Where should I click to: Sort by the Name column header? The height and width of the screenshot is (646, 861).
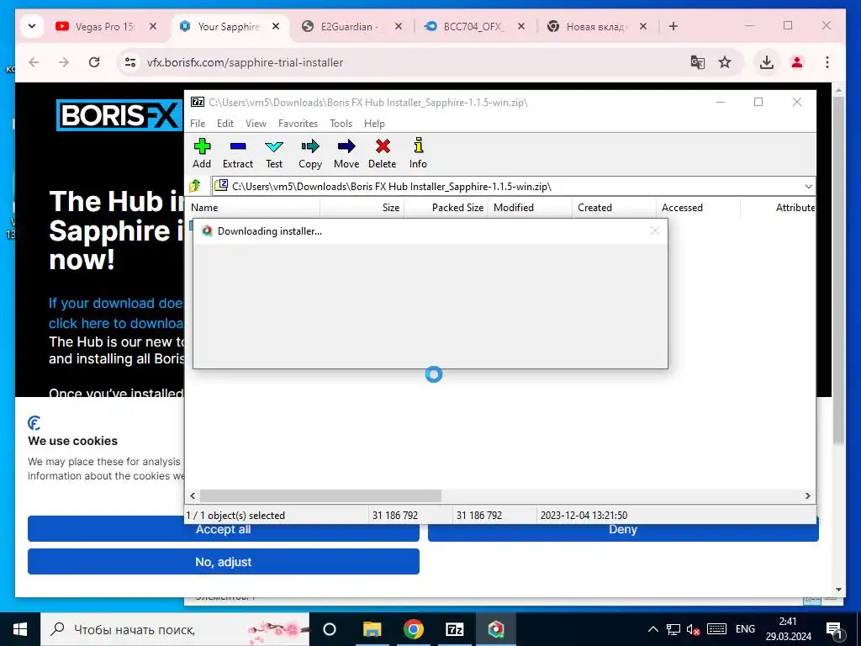[254, 208]
